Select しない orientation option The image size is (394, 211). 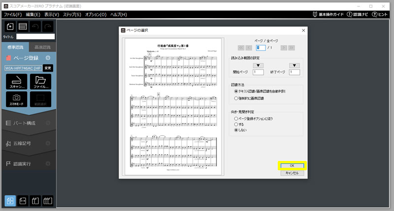pyautogui.click(x=240, y=130)
